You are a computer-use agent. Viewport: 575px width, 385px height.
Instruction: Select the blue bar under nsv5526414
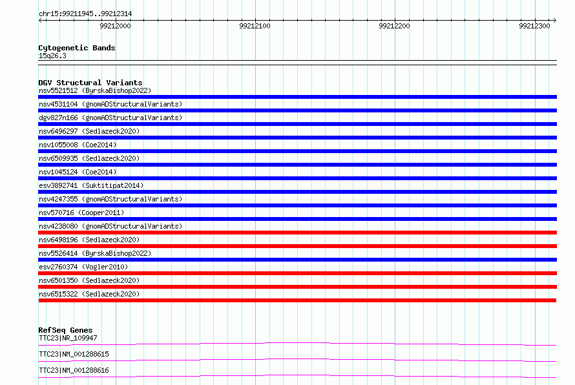tap(297, 260)
